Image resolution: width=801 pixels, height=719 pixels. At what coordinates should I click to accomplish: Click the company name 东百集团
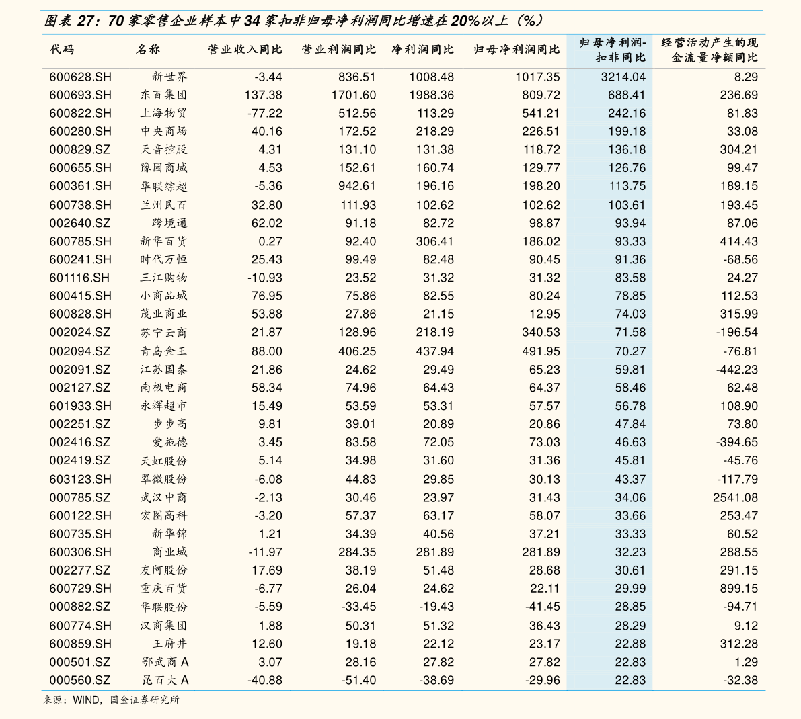click(163, 95)
